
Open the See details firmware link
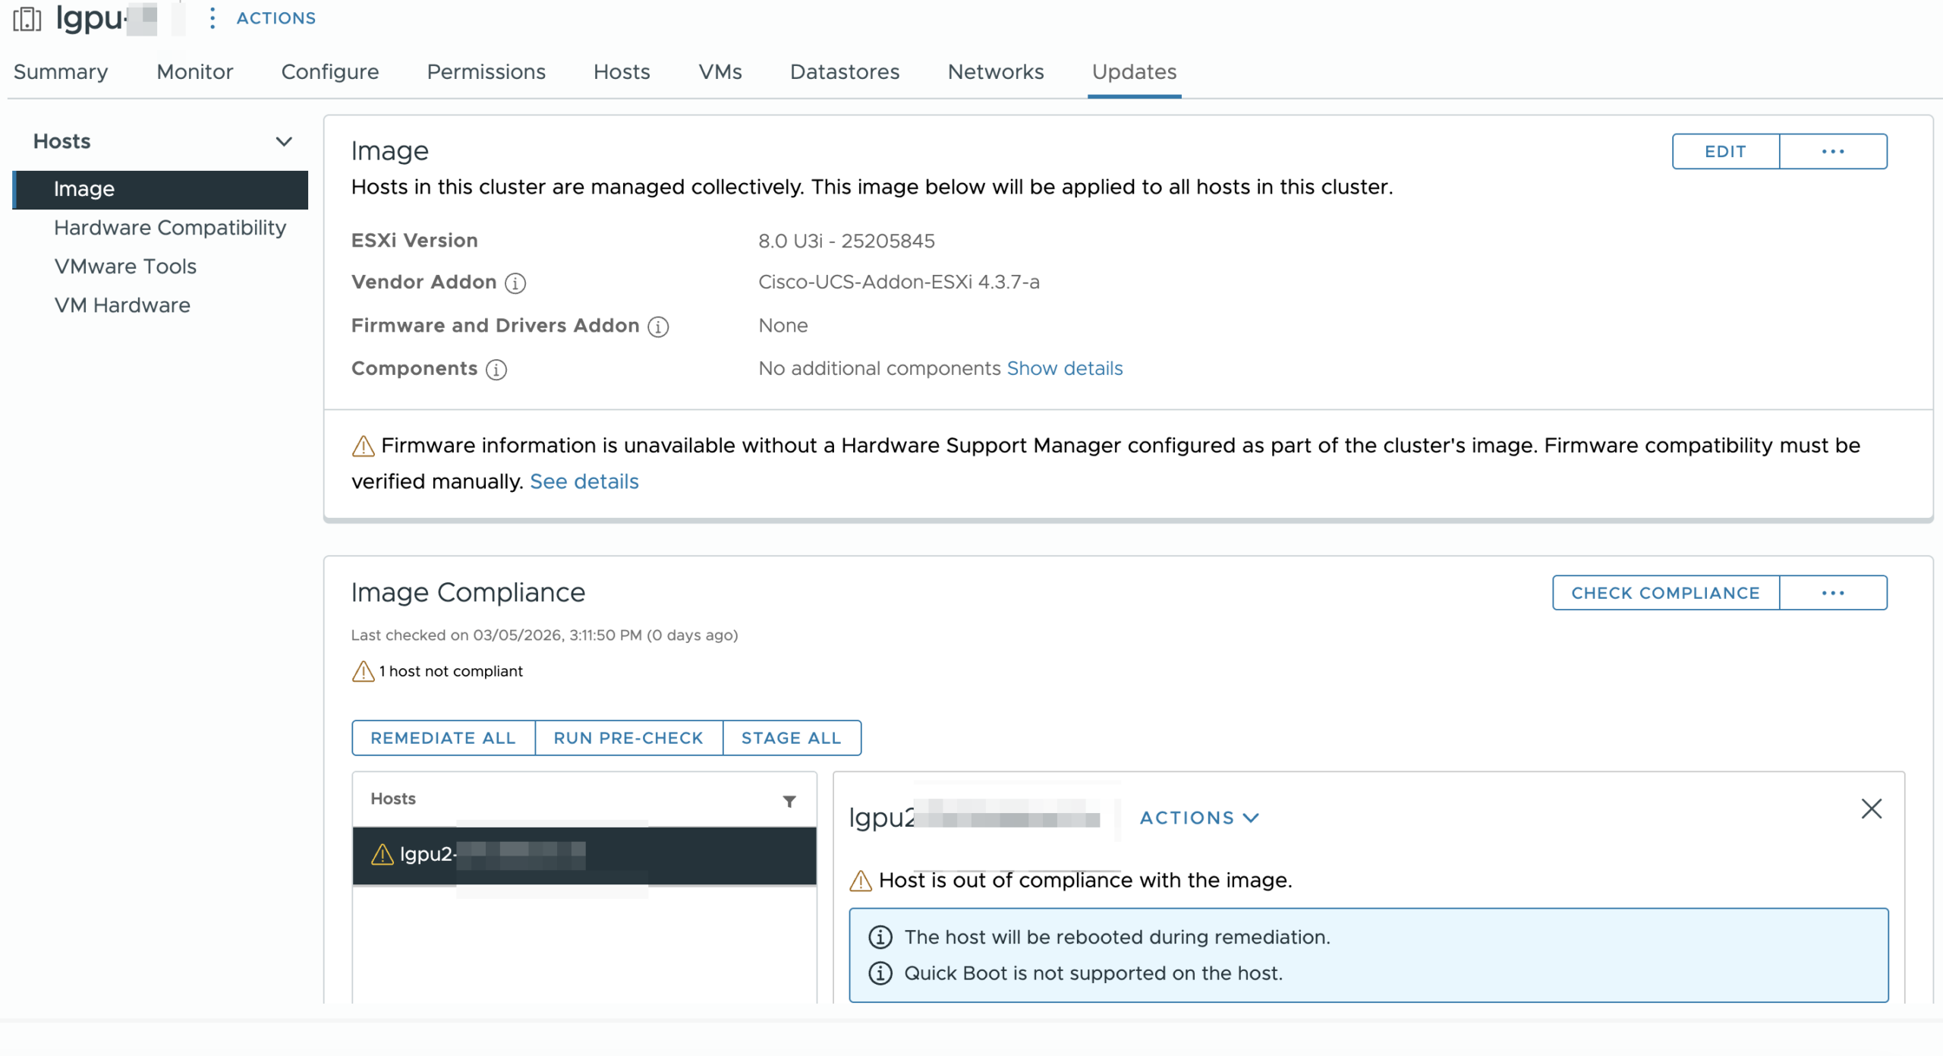tap(584, 481)
